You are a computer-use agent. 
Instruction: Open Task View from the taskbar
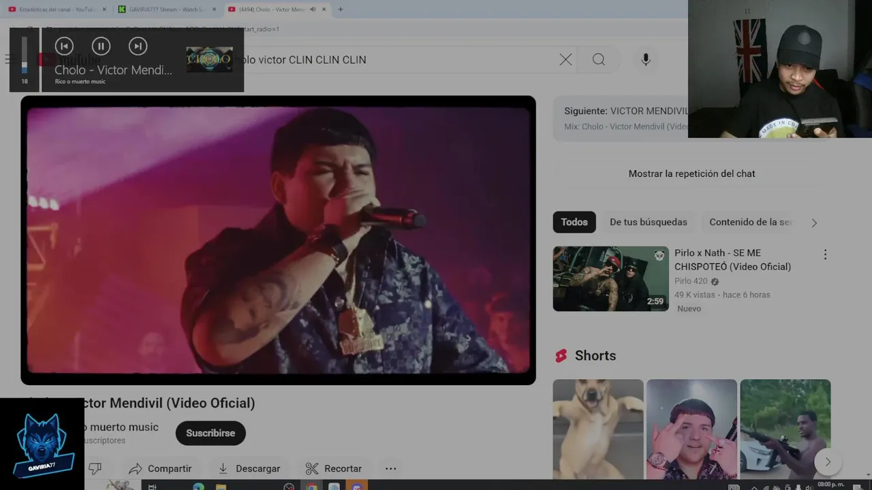point(152,487)
